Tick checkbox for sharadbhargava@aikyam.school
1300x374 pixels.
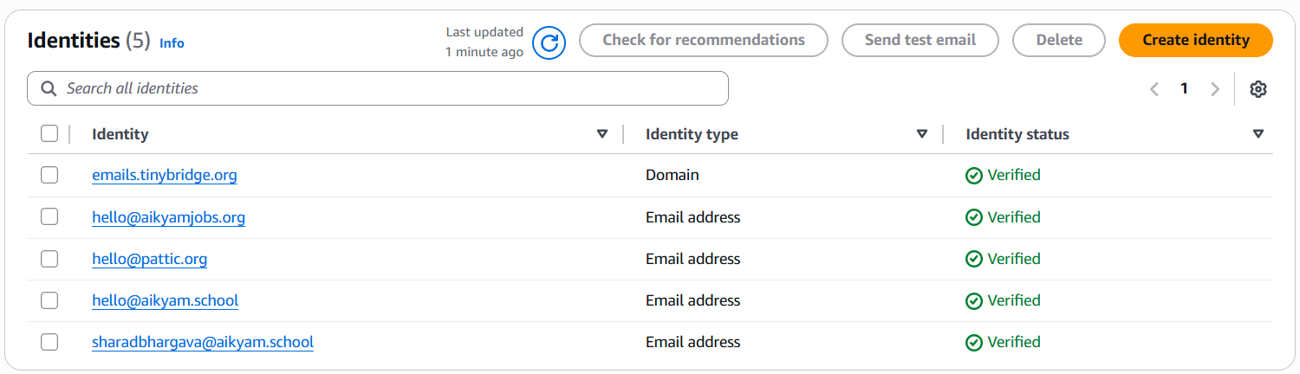[x=49, y=342]
